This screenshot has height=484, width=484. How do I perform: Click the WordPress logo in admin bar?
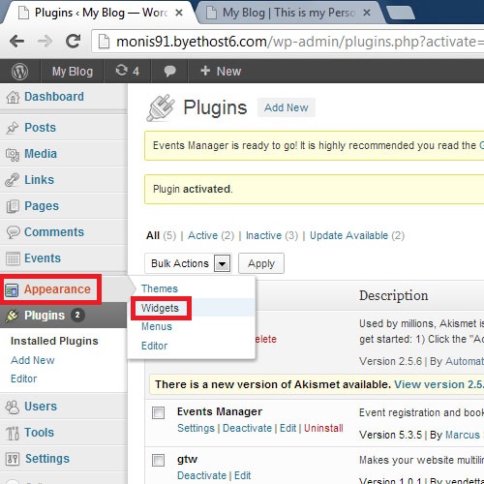click(19, 72)
